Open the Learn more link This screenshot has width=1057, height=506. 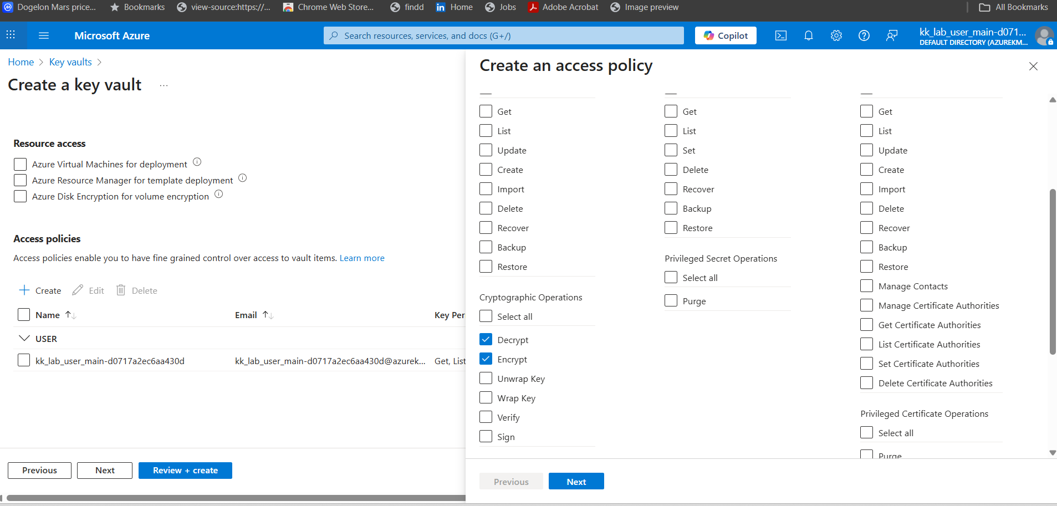[362, 258]
